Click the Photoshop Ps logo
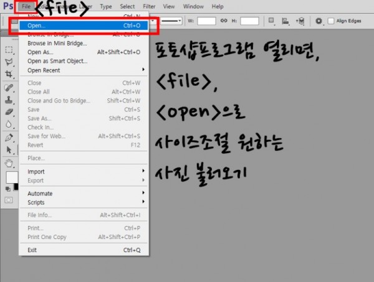 click(x=8, y=6)
